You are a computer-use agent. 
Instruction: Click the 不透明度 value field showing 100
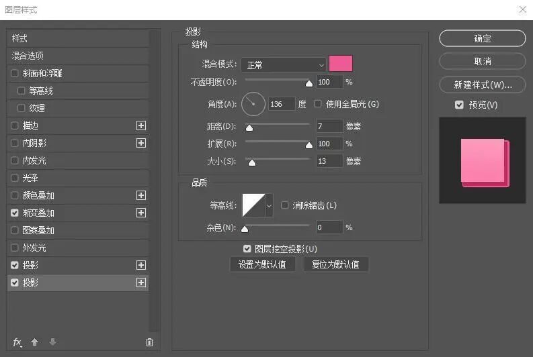329,82
